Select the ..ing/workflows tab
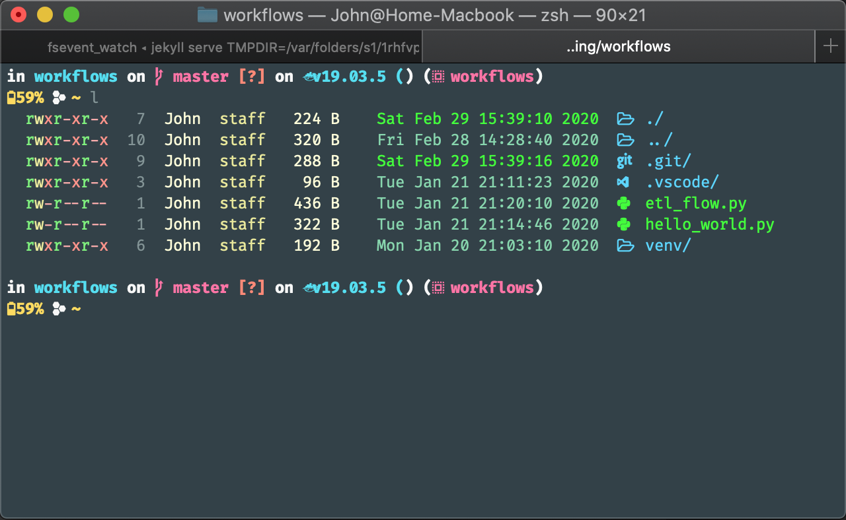The height and width of the screenshot is (520, 846). tap(618, 47)
